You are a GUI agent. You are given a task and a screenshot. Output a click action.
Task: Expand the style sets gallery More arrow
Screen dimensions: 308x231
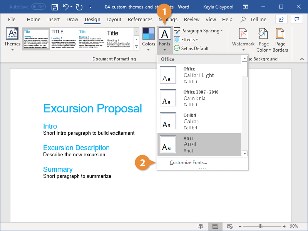click(137, 47)
